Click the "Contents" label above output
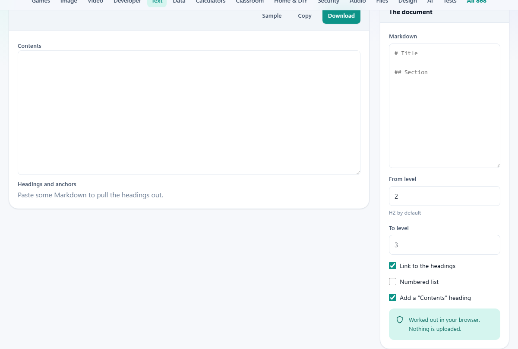The image size is (518, 349). tap(29, 46)
